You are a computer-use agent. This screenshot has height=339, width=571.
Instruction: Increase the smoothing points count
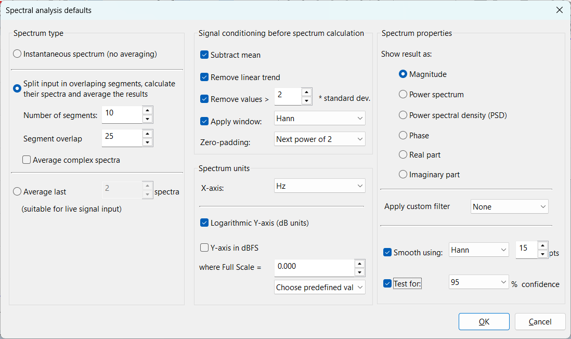[x=543, y=245]
